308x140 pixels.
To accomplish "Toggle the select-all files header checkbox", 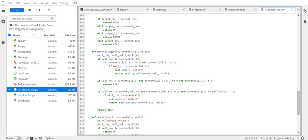I will (x=9, y=35).
